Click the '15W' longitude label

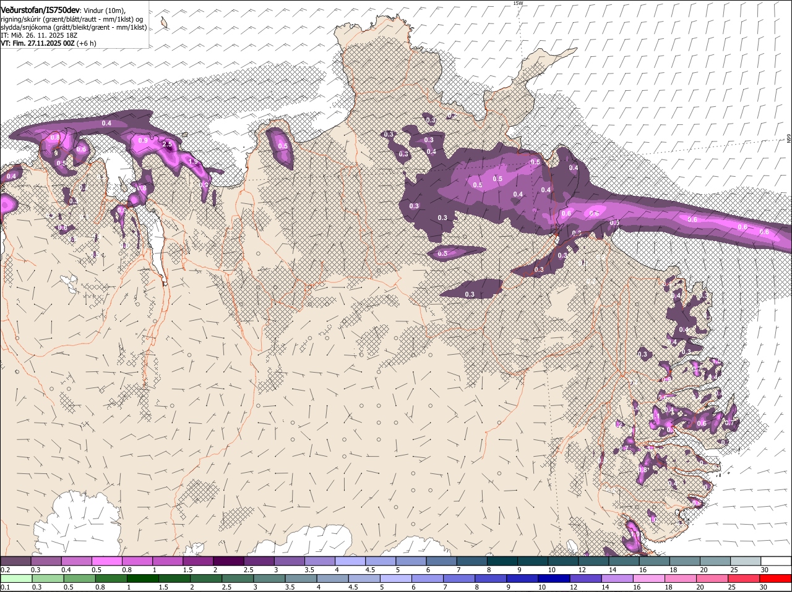(x=517, y=3)
